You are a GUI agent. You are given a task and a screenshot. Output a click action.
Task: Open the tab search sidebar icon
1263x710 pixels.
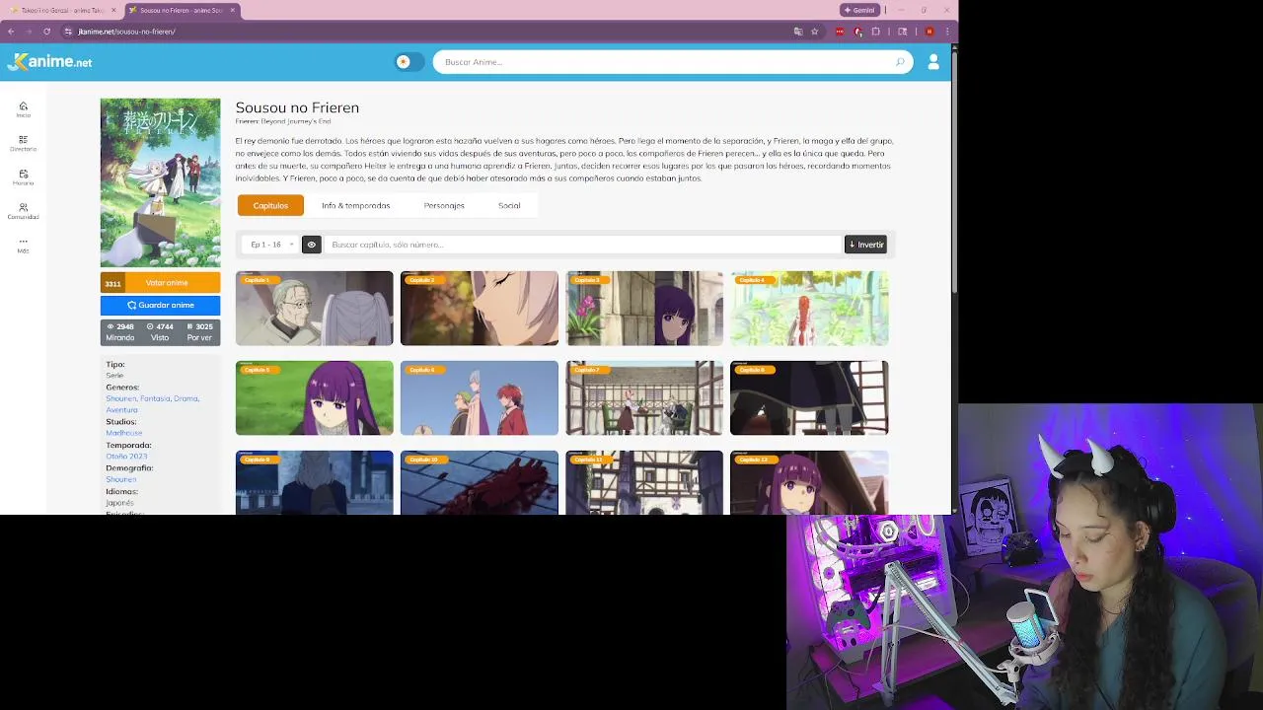(x=902, y=32)
